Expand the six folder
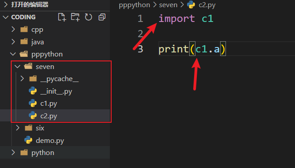Image resolution: width=295 pixels, height=168 pixels. [17, 128]
